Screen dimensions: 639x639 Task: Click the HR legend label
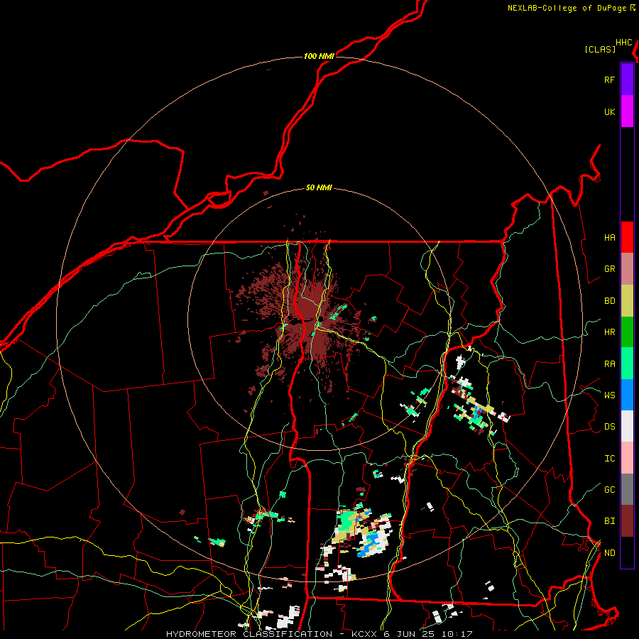(609, 332)
